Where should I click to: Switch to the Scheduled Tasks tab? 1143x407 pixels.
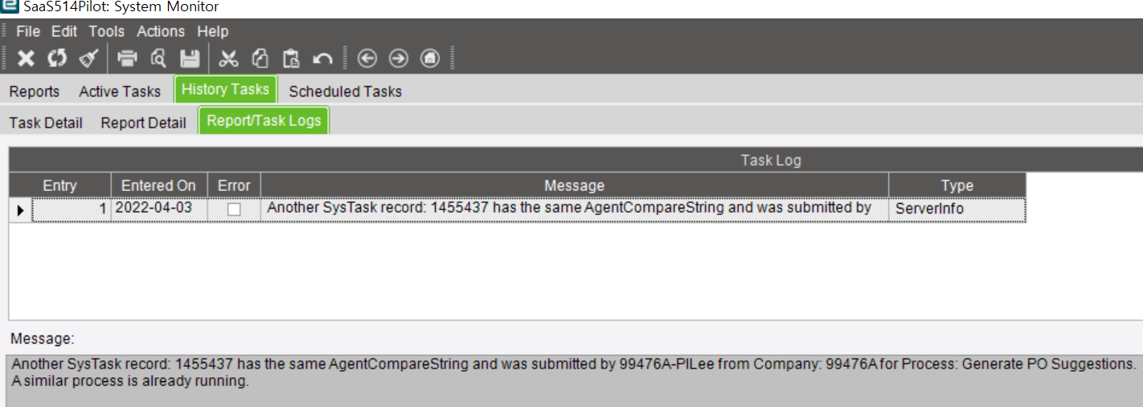tap(346, 91)
